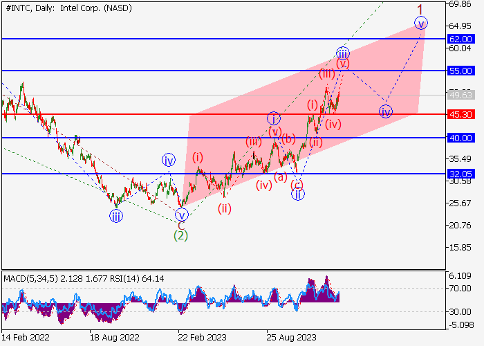Screen dimensions: 484x346
Task: Click the MACD(5,34,5) RSI(14) indicator label
Action: pos(84,279)
